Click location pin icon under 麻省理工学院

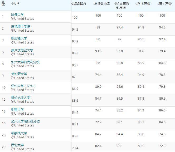12,31
